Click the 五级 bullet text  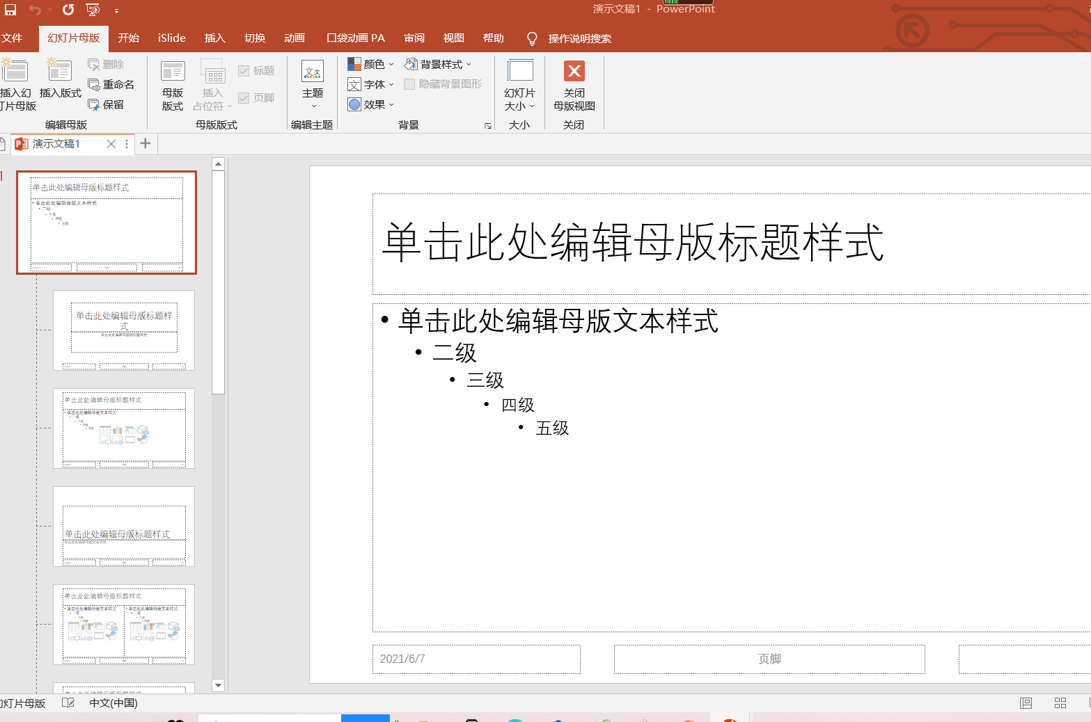552,428
